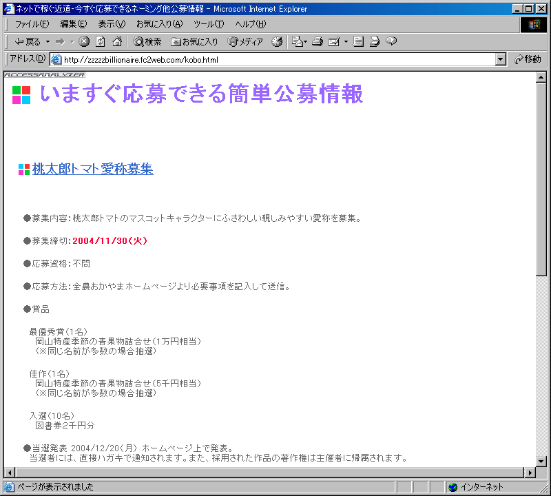Screen dimensions: 551x496
Task: Open the Media (メディア) toolbar button
Action: click(245, 42)
